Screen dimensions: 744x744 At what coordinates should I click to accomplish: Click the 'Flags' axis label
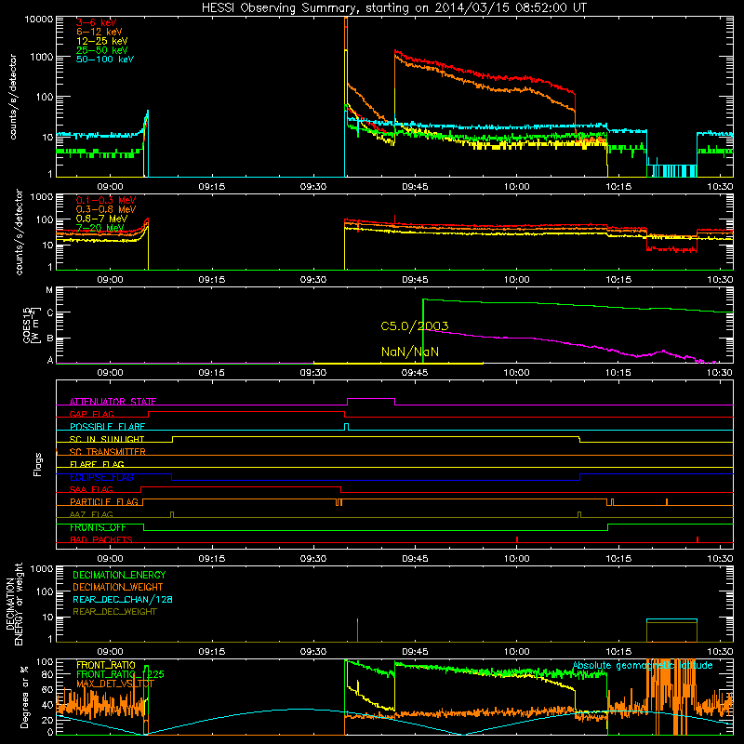click(x=38, y=464)
